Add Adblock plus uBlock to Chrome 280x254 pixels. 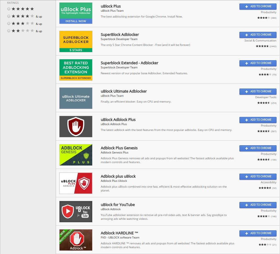pyautogui.click(x=258, y=177)
